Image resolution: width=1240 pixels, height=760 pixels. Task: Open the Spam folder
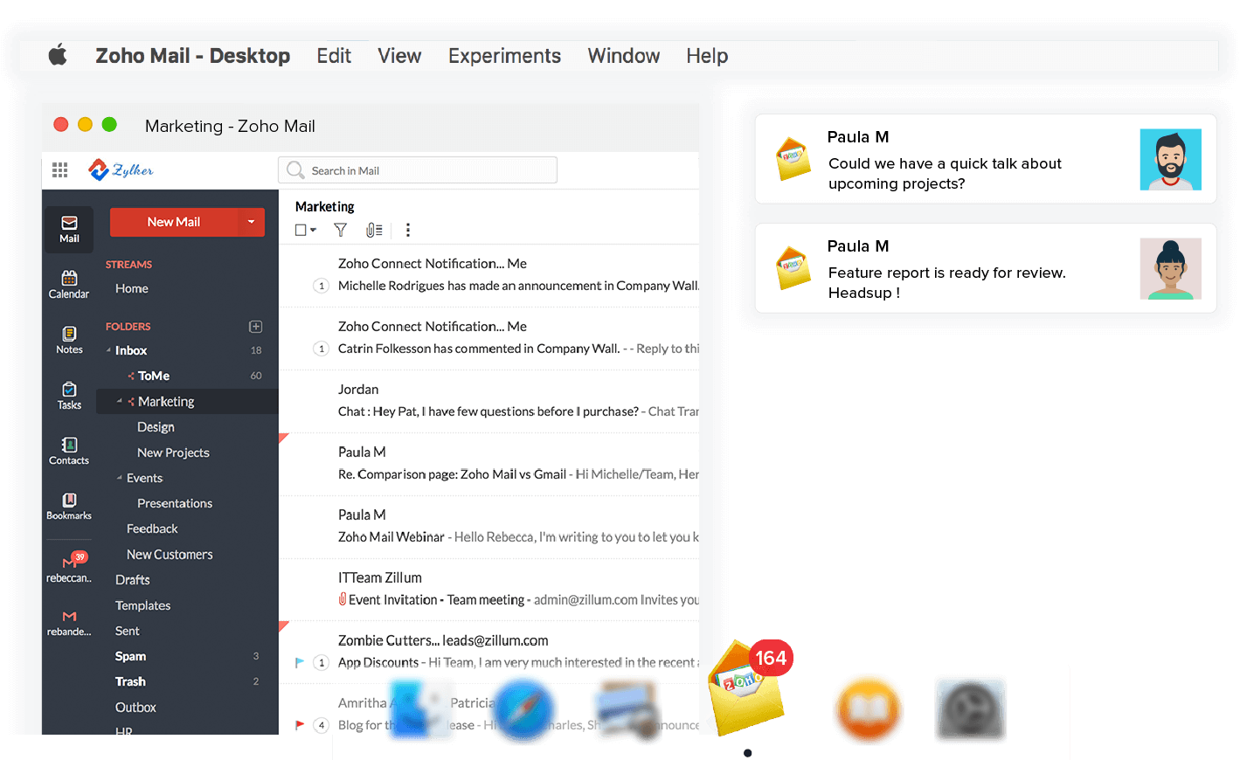coord(130,656)
